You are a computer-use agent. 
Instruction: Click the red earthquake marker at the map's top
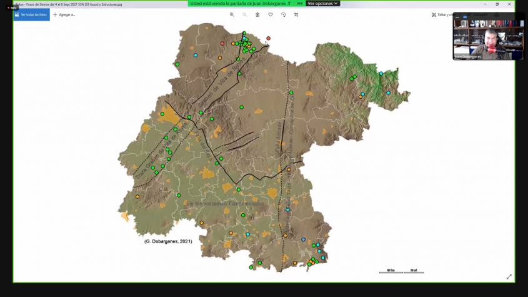269,38
